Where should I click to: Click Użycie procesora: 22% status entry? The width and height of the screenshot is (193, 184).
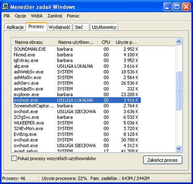64,178
